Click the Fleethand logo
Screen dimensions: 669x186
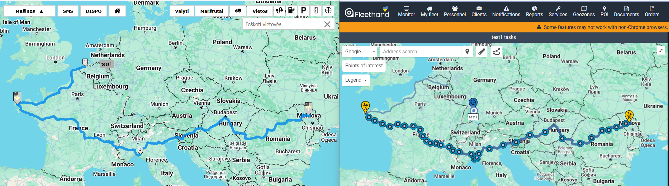(x=367, y=12)
